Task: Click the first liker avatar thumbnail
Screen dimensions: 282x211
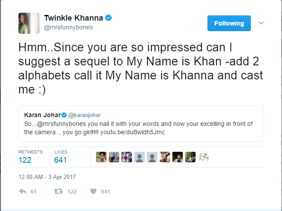Action: 102,157
